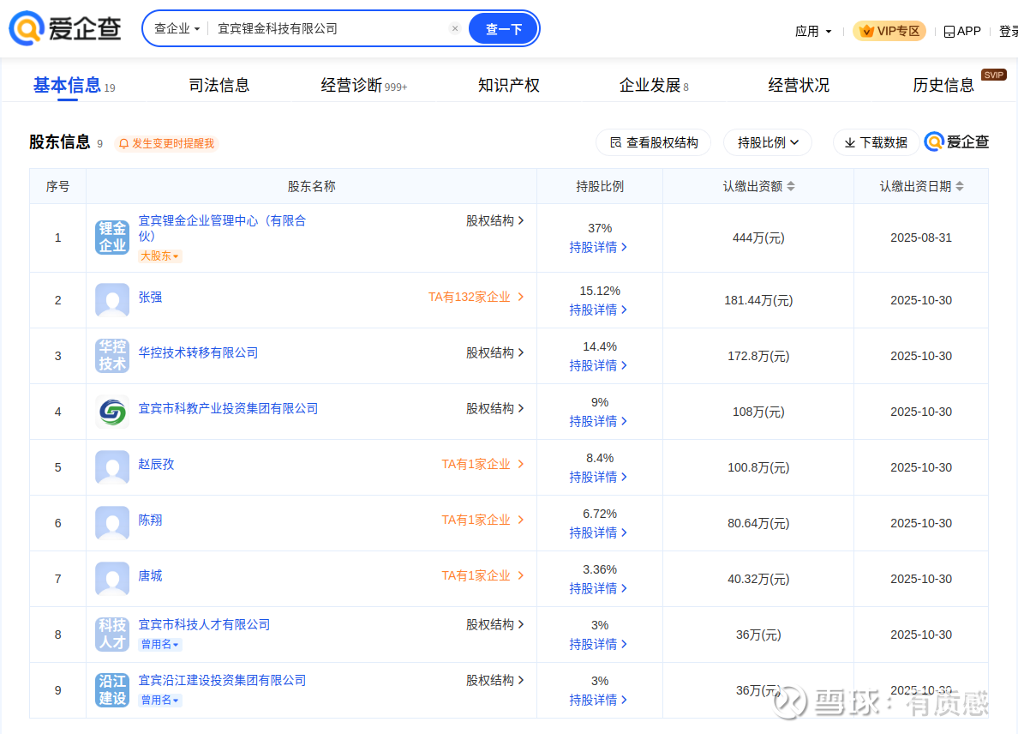
Task: Click the 科技人才 company logo
Action: [x=112, y=635]
